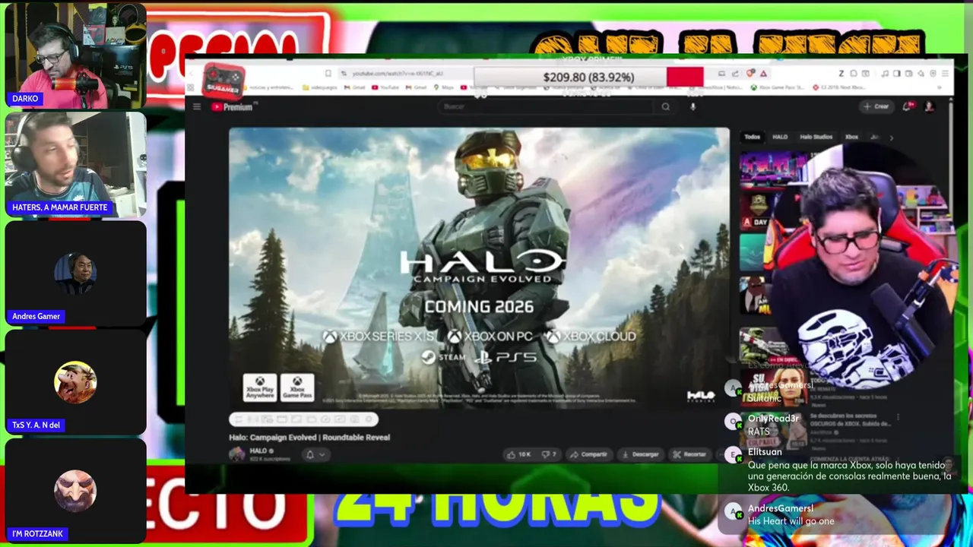This screenshot has width=973, height=547.
Task: Open YouTube notifications bell in header
Action: [908, 106]
